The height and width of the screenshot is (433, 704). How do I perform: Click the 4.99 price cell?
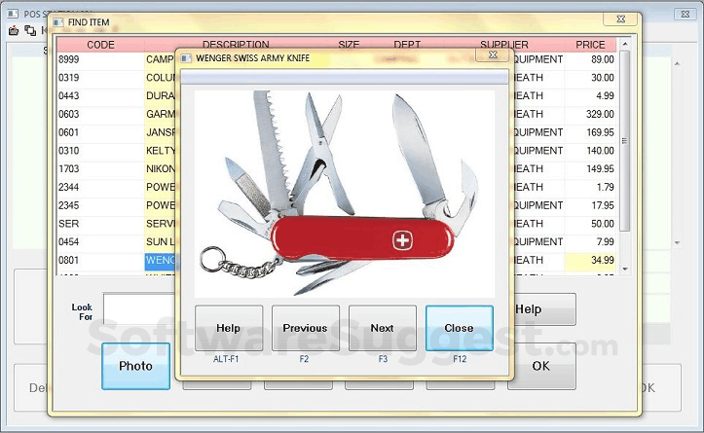(590, 96)
